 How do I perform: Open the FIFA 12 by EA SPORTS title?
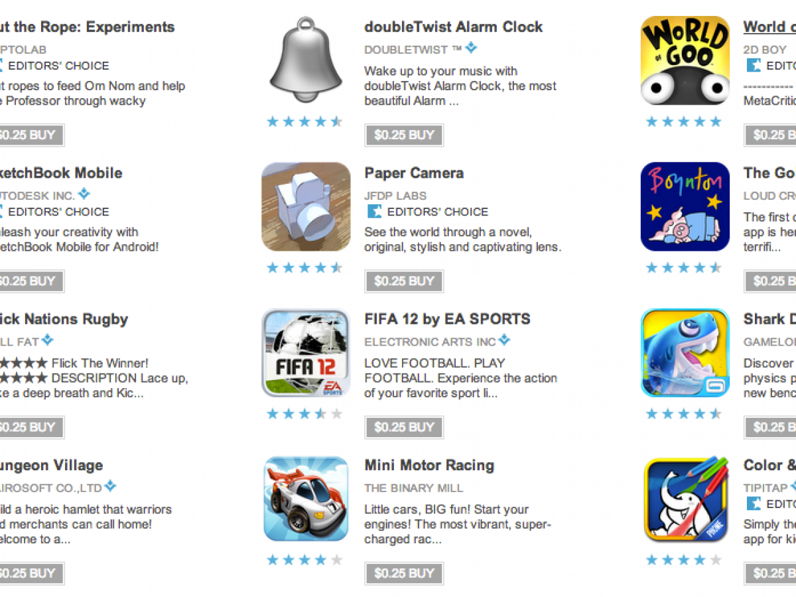click(447, 319)
